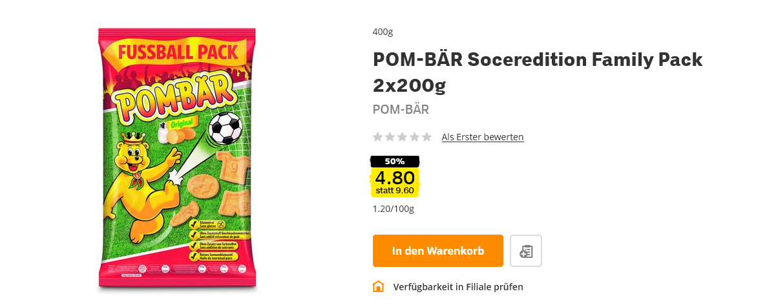Screen dimensions: 778x307
Task: Click the 400g weight label above the title
Action: click(383, 32)
